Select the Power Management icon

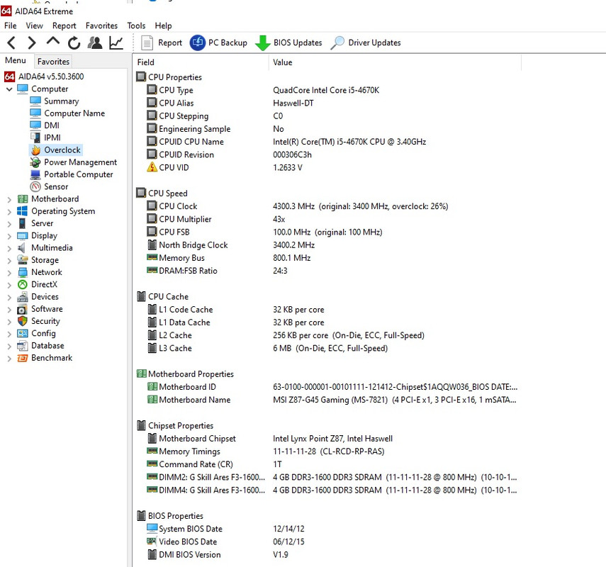[x=35, y=162]
